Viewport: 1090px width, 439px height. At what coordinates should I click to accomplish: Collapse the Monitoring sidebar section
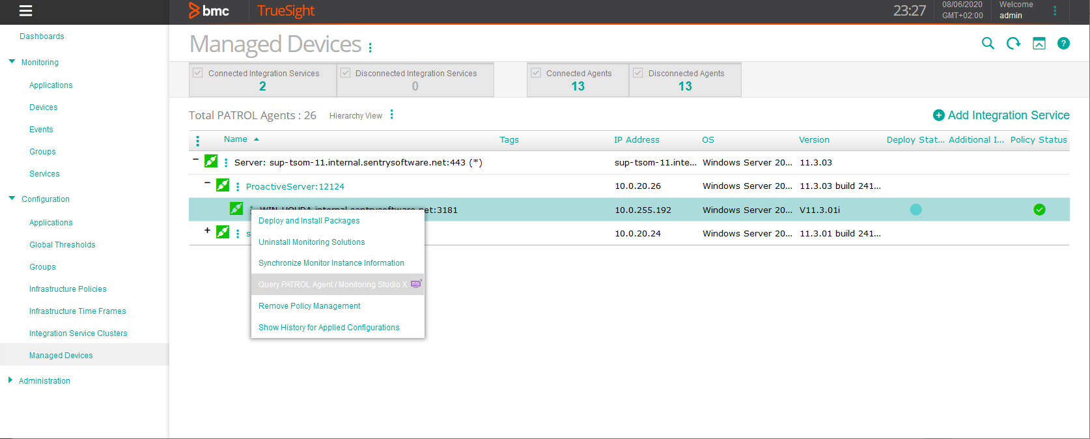pyautogui.click(x=12, y=62)
